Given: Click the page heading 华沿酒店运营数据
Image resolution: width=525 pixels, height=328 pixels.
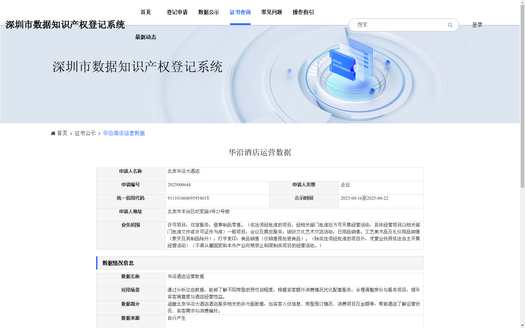Looking at the screenshot, I should click(260, 152).
